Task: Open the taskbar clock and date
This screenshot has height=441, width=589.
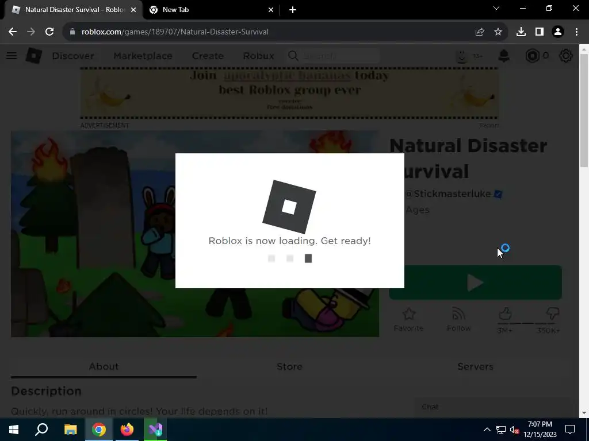Action: (x=540, y=430)
